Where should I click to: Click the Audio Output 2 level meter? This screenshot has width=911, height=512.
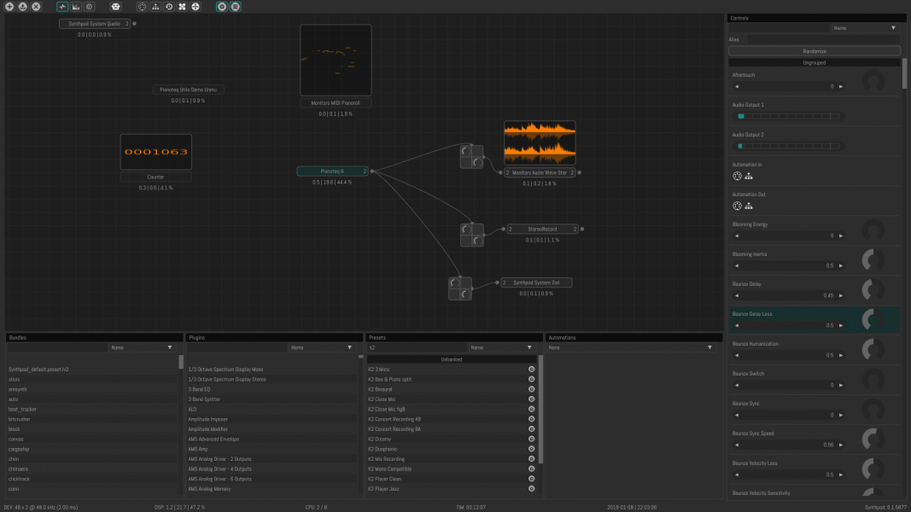pos(788,146)
